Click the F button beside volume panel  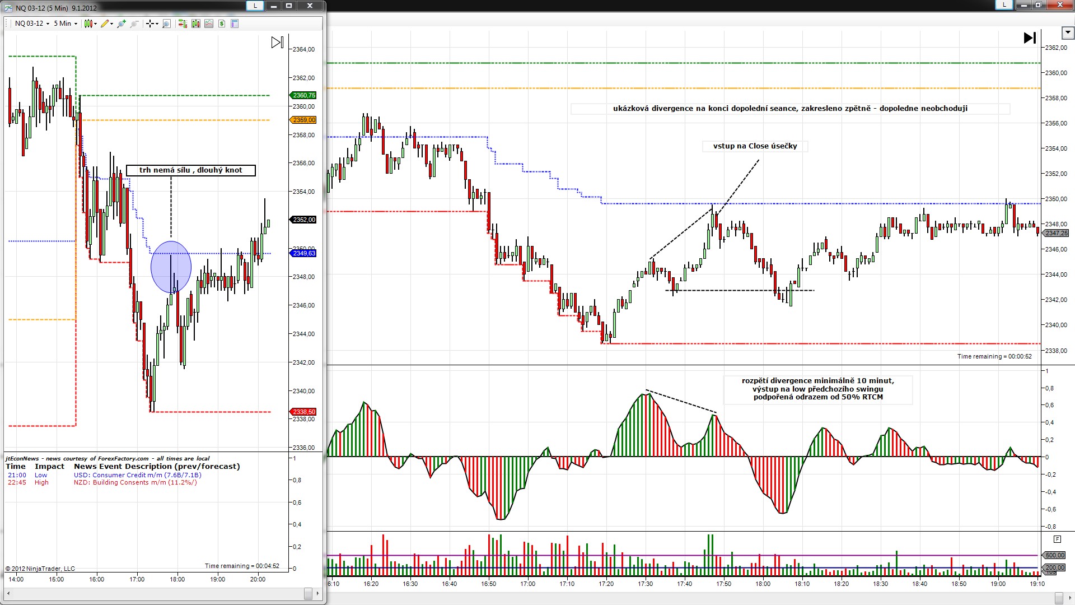(1057, 539)
